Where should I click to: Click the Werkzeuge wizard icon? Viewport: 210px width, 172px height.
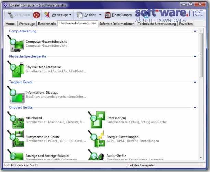pos(47,15)
